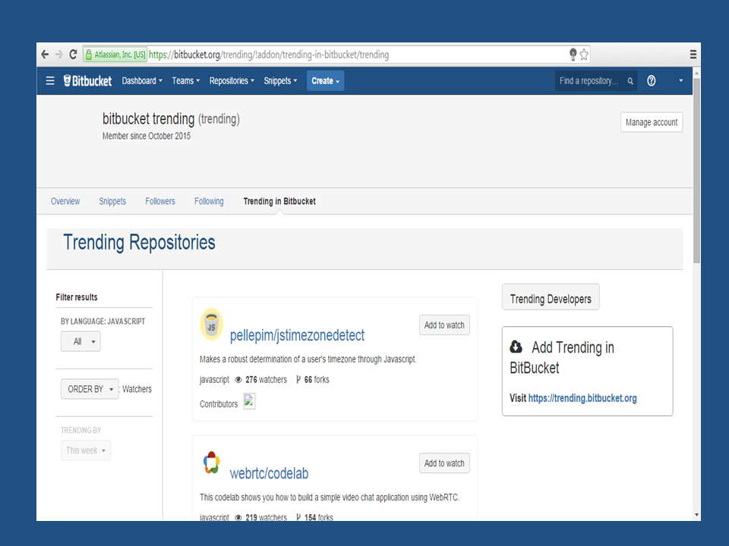Click the eye icon beside 276 watchers
This screenshot has height=546, width=729.
click(x=238, y=380)
